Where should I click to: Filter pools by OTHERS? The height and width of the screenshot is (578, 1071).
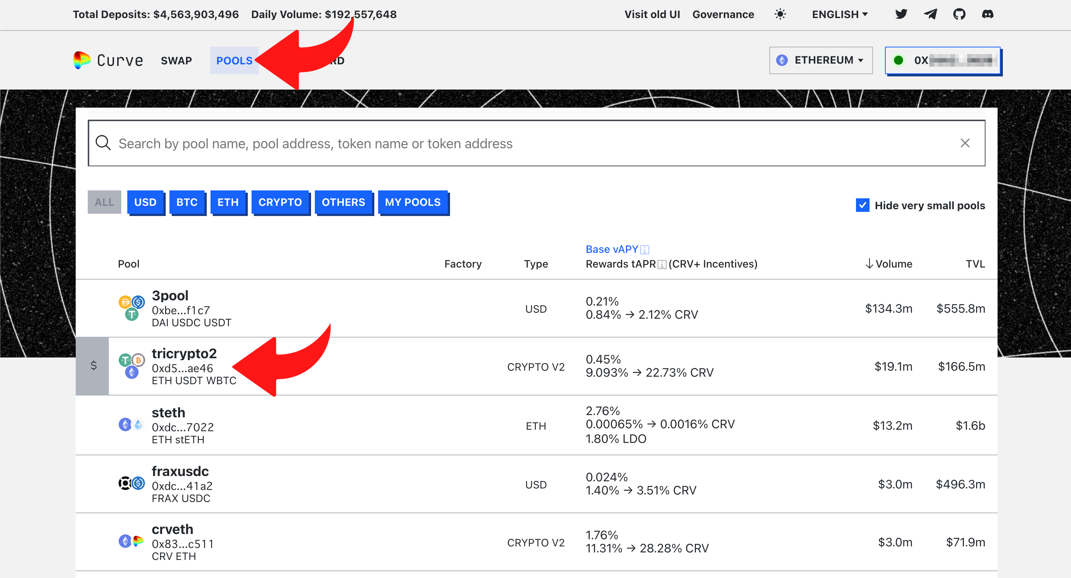pos(343,202)
